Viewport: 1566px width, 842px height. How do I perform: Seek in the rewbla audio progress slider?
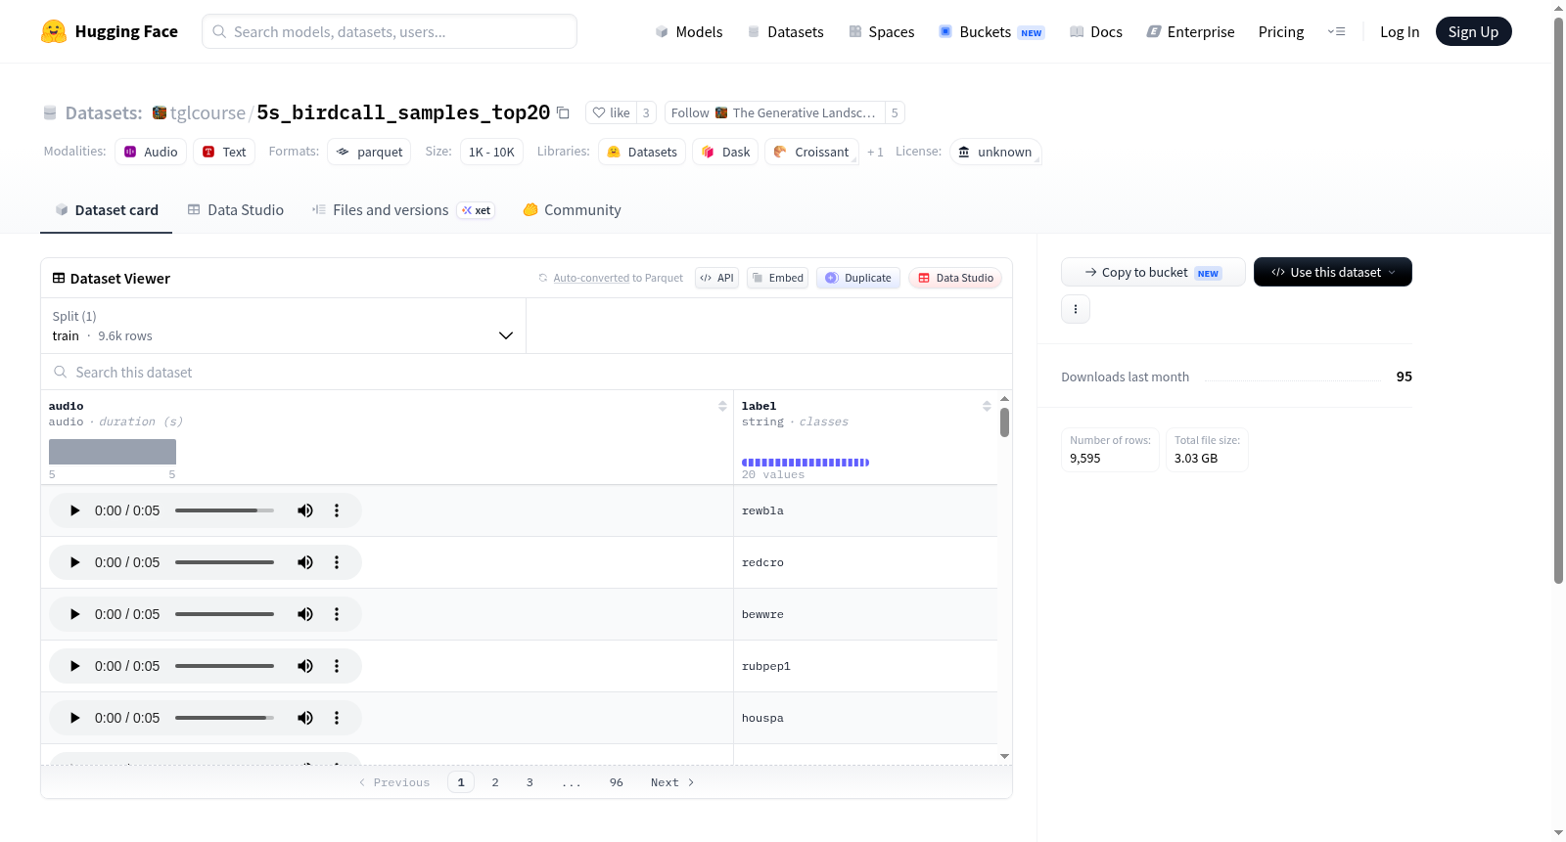224,510
